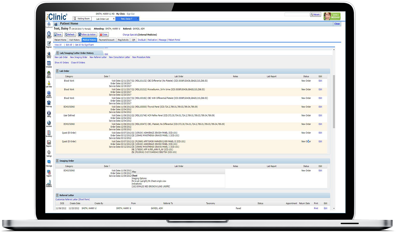Close the Lab Order List tab
The width and height of the screenshot is (396, 236).
114,19
